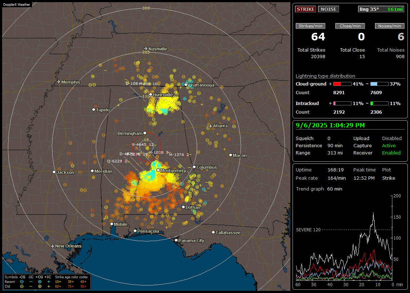The image size is (410, 293).
Task: Select the Birmingham city dot marker
Action: [145, 133]
